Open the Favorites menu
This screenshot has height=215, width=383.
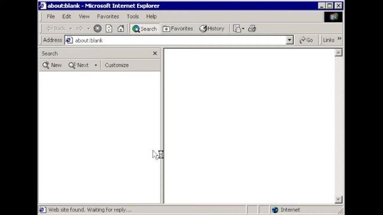(108, 17)
